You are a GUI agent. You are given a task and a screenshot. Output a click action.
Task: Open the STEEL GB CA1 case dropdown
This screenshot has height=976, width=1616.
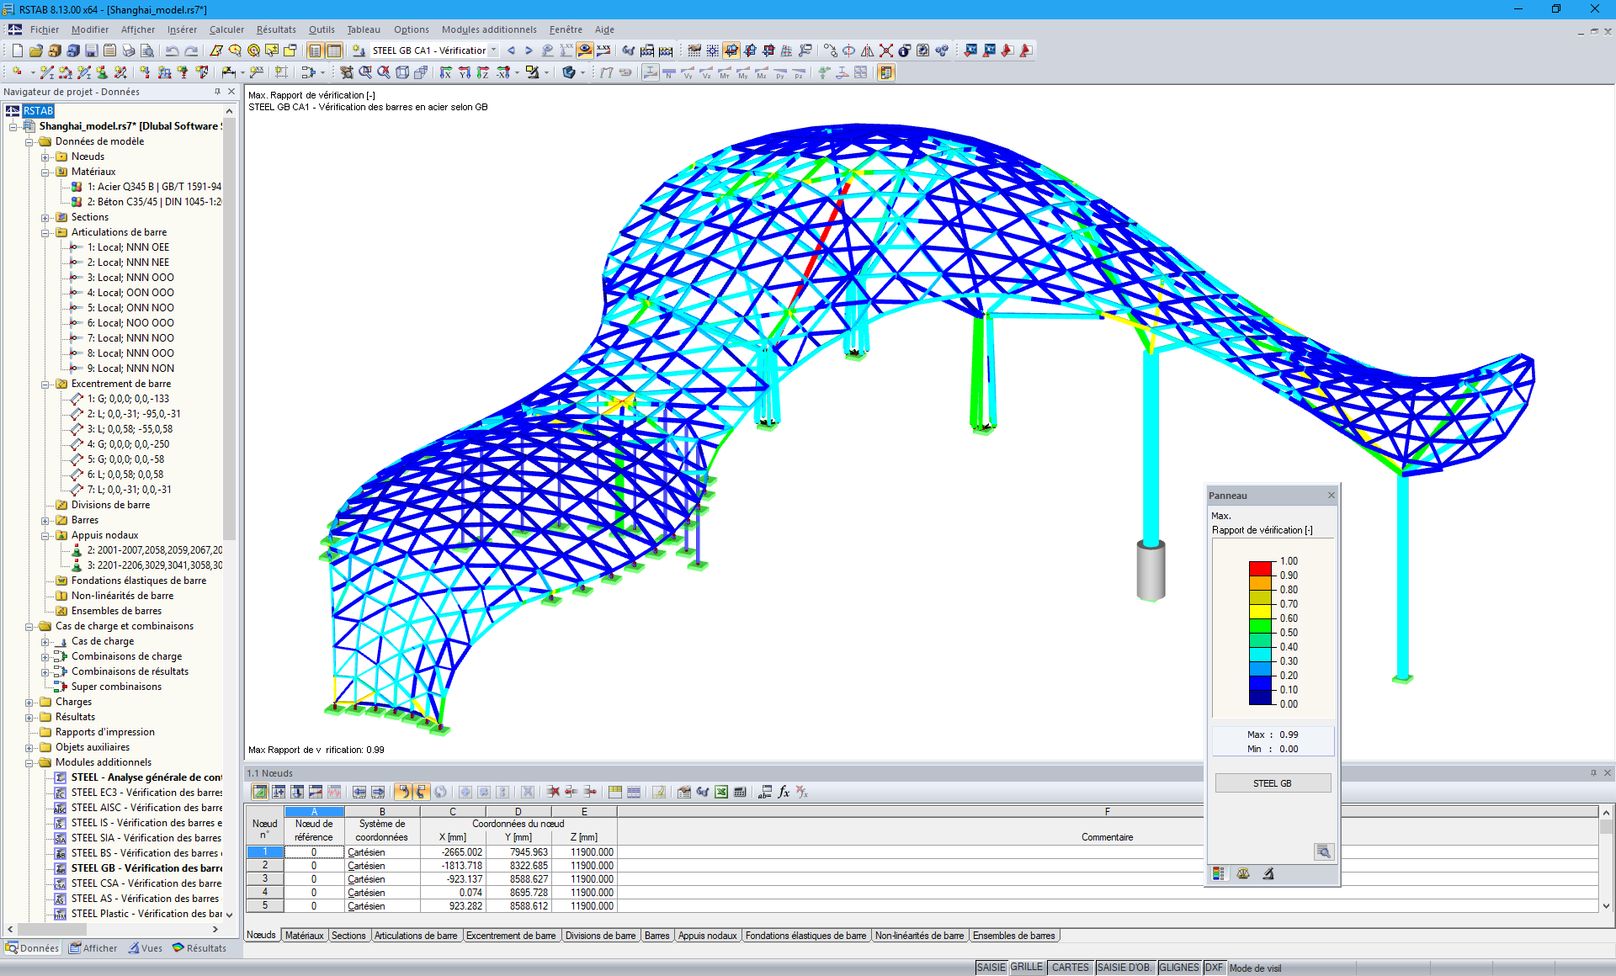(493, 50)
